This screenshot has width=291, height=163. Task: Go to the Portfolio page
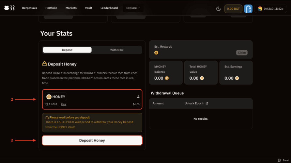pyautogui.click(x=52, y=8)
